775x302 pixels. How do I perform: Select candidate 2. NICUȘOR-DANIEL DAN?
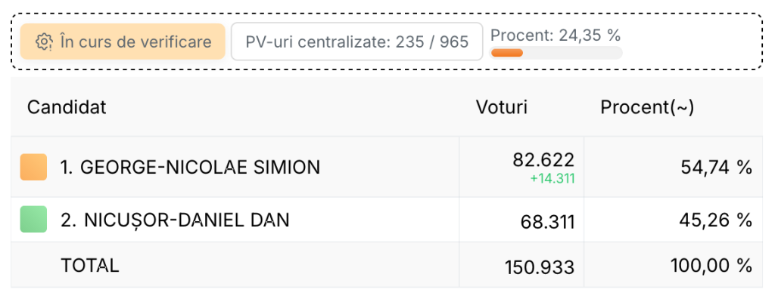coord(175,220)
